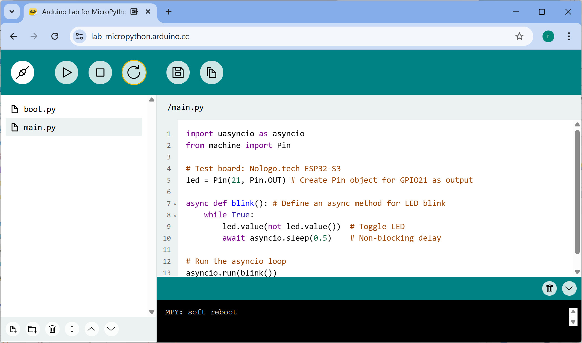Open the Files panel icon

coord(212,72)
